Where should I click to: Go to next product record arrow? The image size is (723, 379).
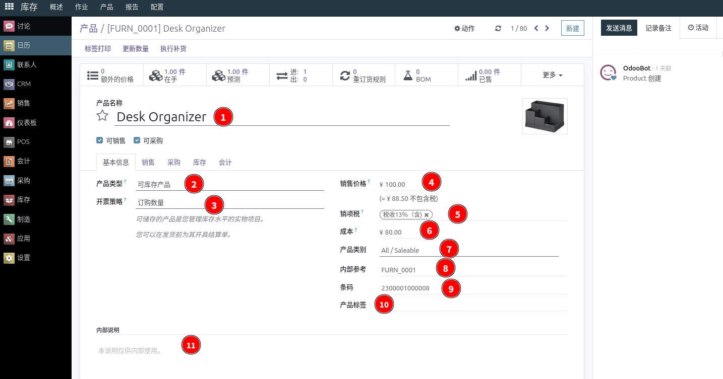pos(548,28)
